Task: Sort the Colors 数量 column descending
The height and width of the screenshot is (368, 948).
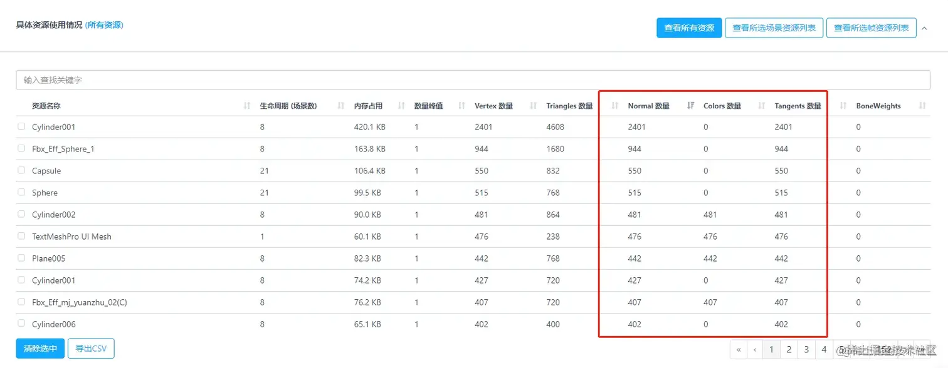Action: click(x=761, y=106)
